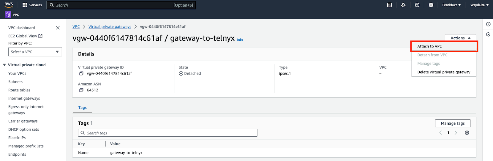
Task: Open Managed prefix lists
Action: [x=26, y=146]
